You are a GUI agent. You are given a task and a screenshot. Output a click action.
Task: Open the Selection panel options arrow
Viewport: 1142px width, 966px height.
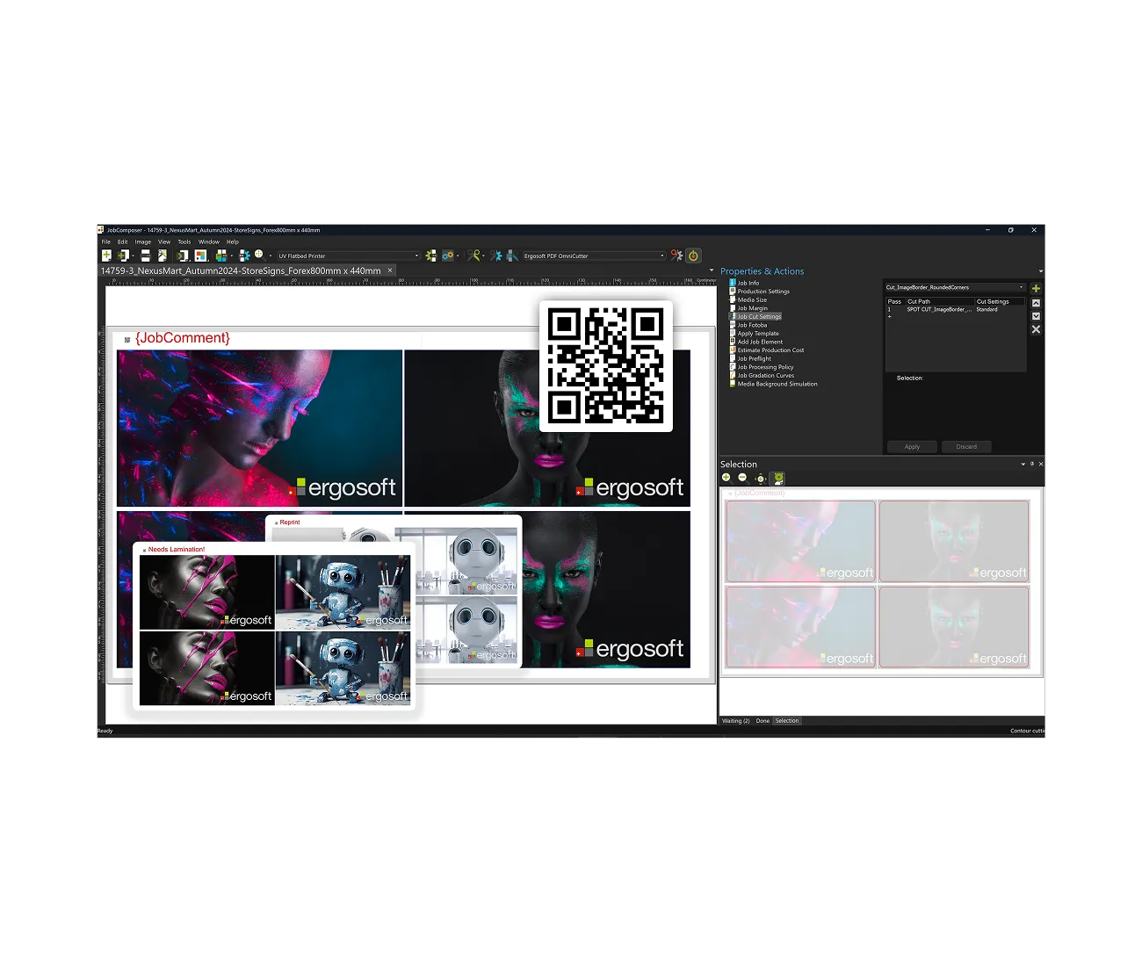1023,464
